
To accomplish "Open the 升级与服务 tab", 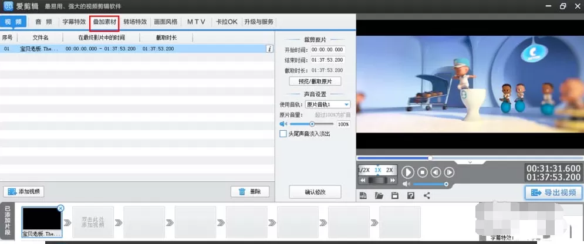I will (259, 22).
